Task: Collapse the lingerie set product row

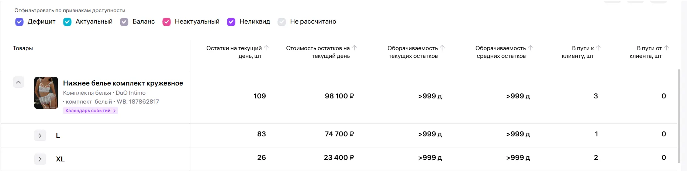Action: click(x=18, y=82)
